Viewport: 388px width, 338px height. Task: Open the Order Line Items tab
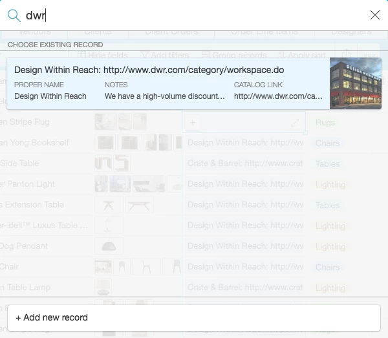[264, 32]
